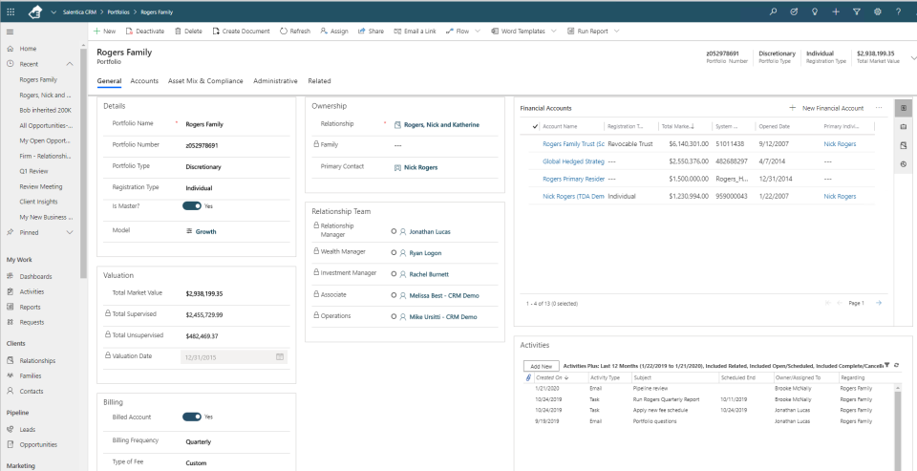
Task: Select the Melissa Best radio circle
Action: (394, 295)
